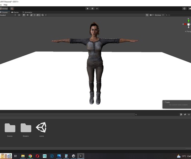The height and width of the screenshot is (159, 191).
Task: Collapse the Tools overlay panel
Action: click(164, 102)
